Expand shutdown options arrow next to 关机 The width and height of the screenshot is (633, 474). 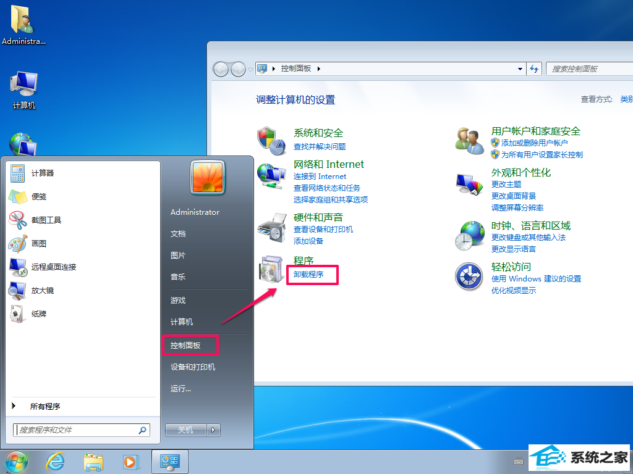click(x=213, y=430)
